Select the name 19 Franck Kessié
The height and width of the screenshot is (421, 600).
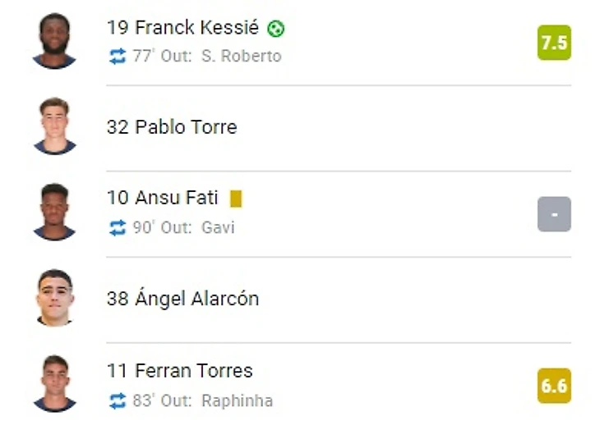tap(182, 28)
